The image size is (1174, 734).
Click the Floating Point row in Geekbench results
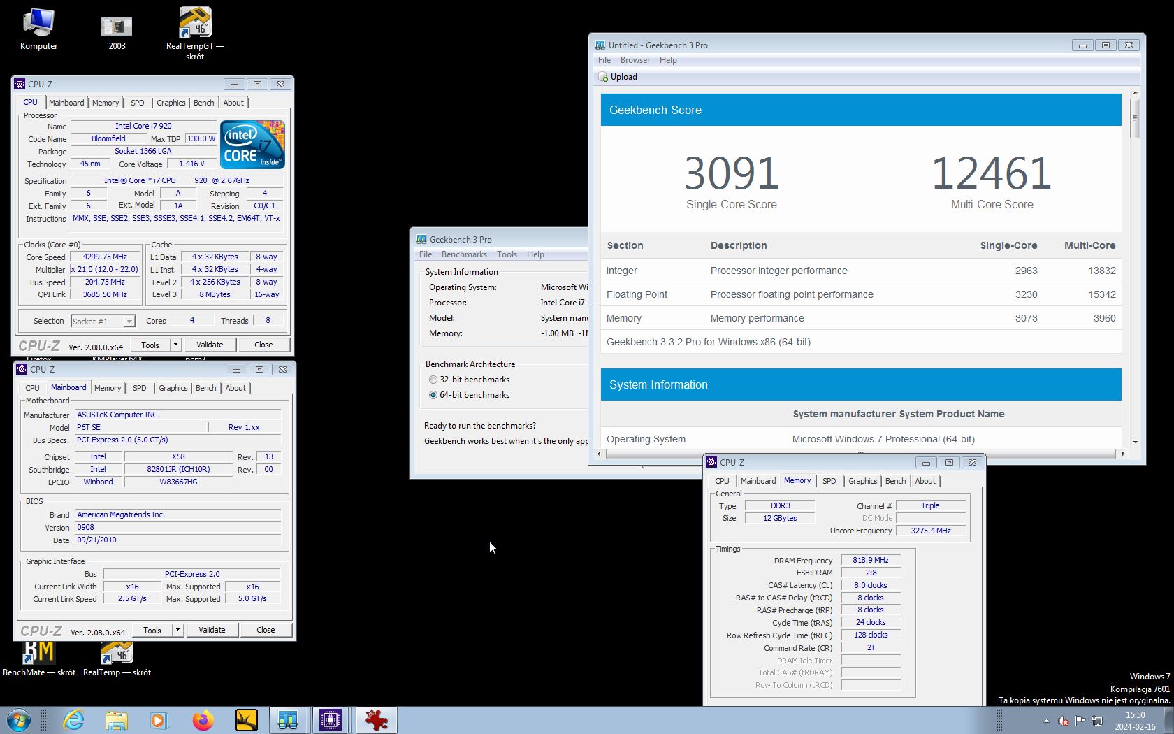click(x=861, y=294)
